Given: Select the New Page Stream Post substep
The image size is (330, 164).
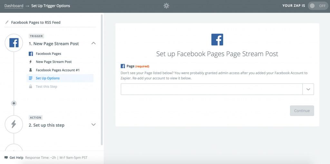Looking at the screenshot, I should pos(54,62).
